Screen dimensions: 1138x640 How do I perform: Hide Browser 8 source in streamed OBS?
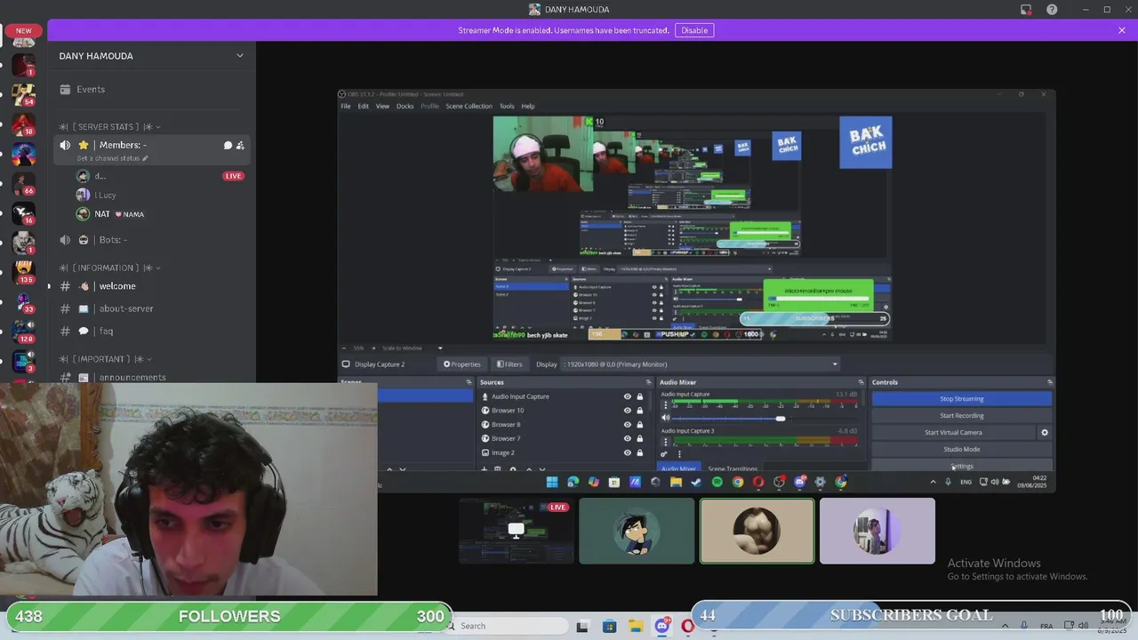pos(627,425)
